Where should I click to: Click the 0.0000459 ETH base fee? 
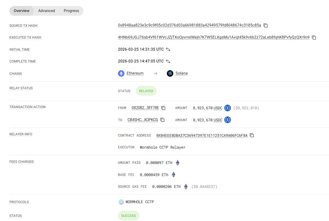tap(154, 175)
